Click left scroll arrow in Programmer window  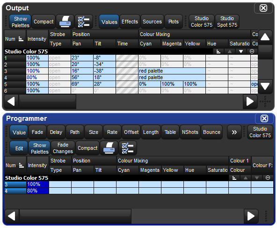[12, 216]
